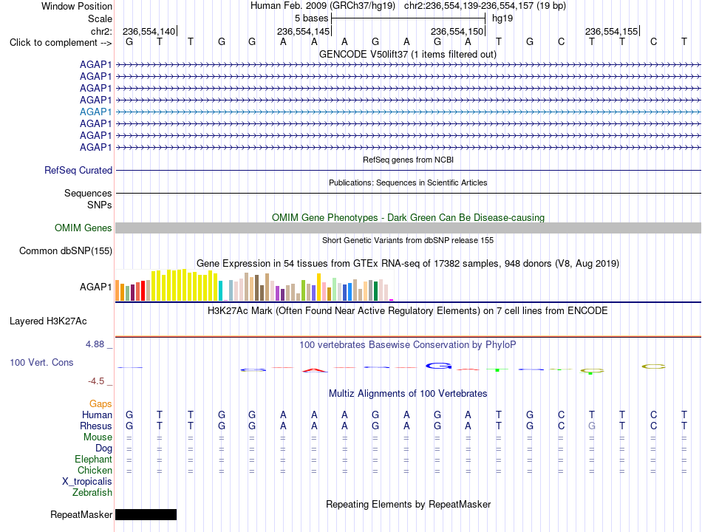
Task: Select the Human species row label
Action: coord(97,415)
